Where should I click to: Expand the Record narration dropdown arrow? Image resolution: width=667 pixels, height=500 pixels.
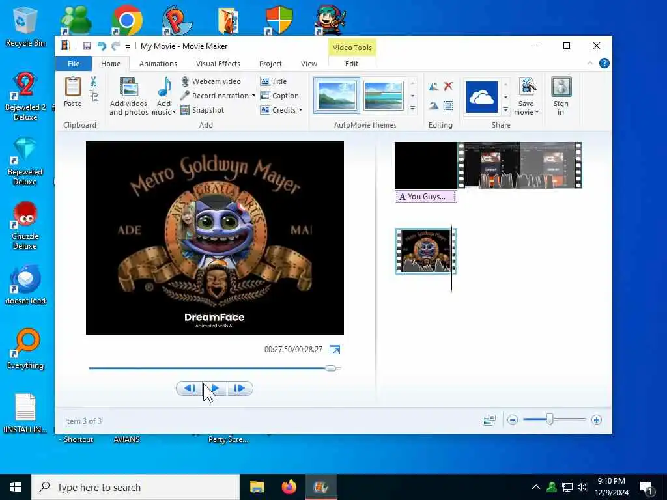pos(253,96)
